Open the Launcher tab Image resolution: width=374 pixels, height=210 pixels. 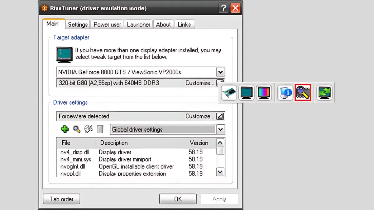[x=138, y=24]
